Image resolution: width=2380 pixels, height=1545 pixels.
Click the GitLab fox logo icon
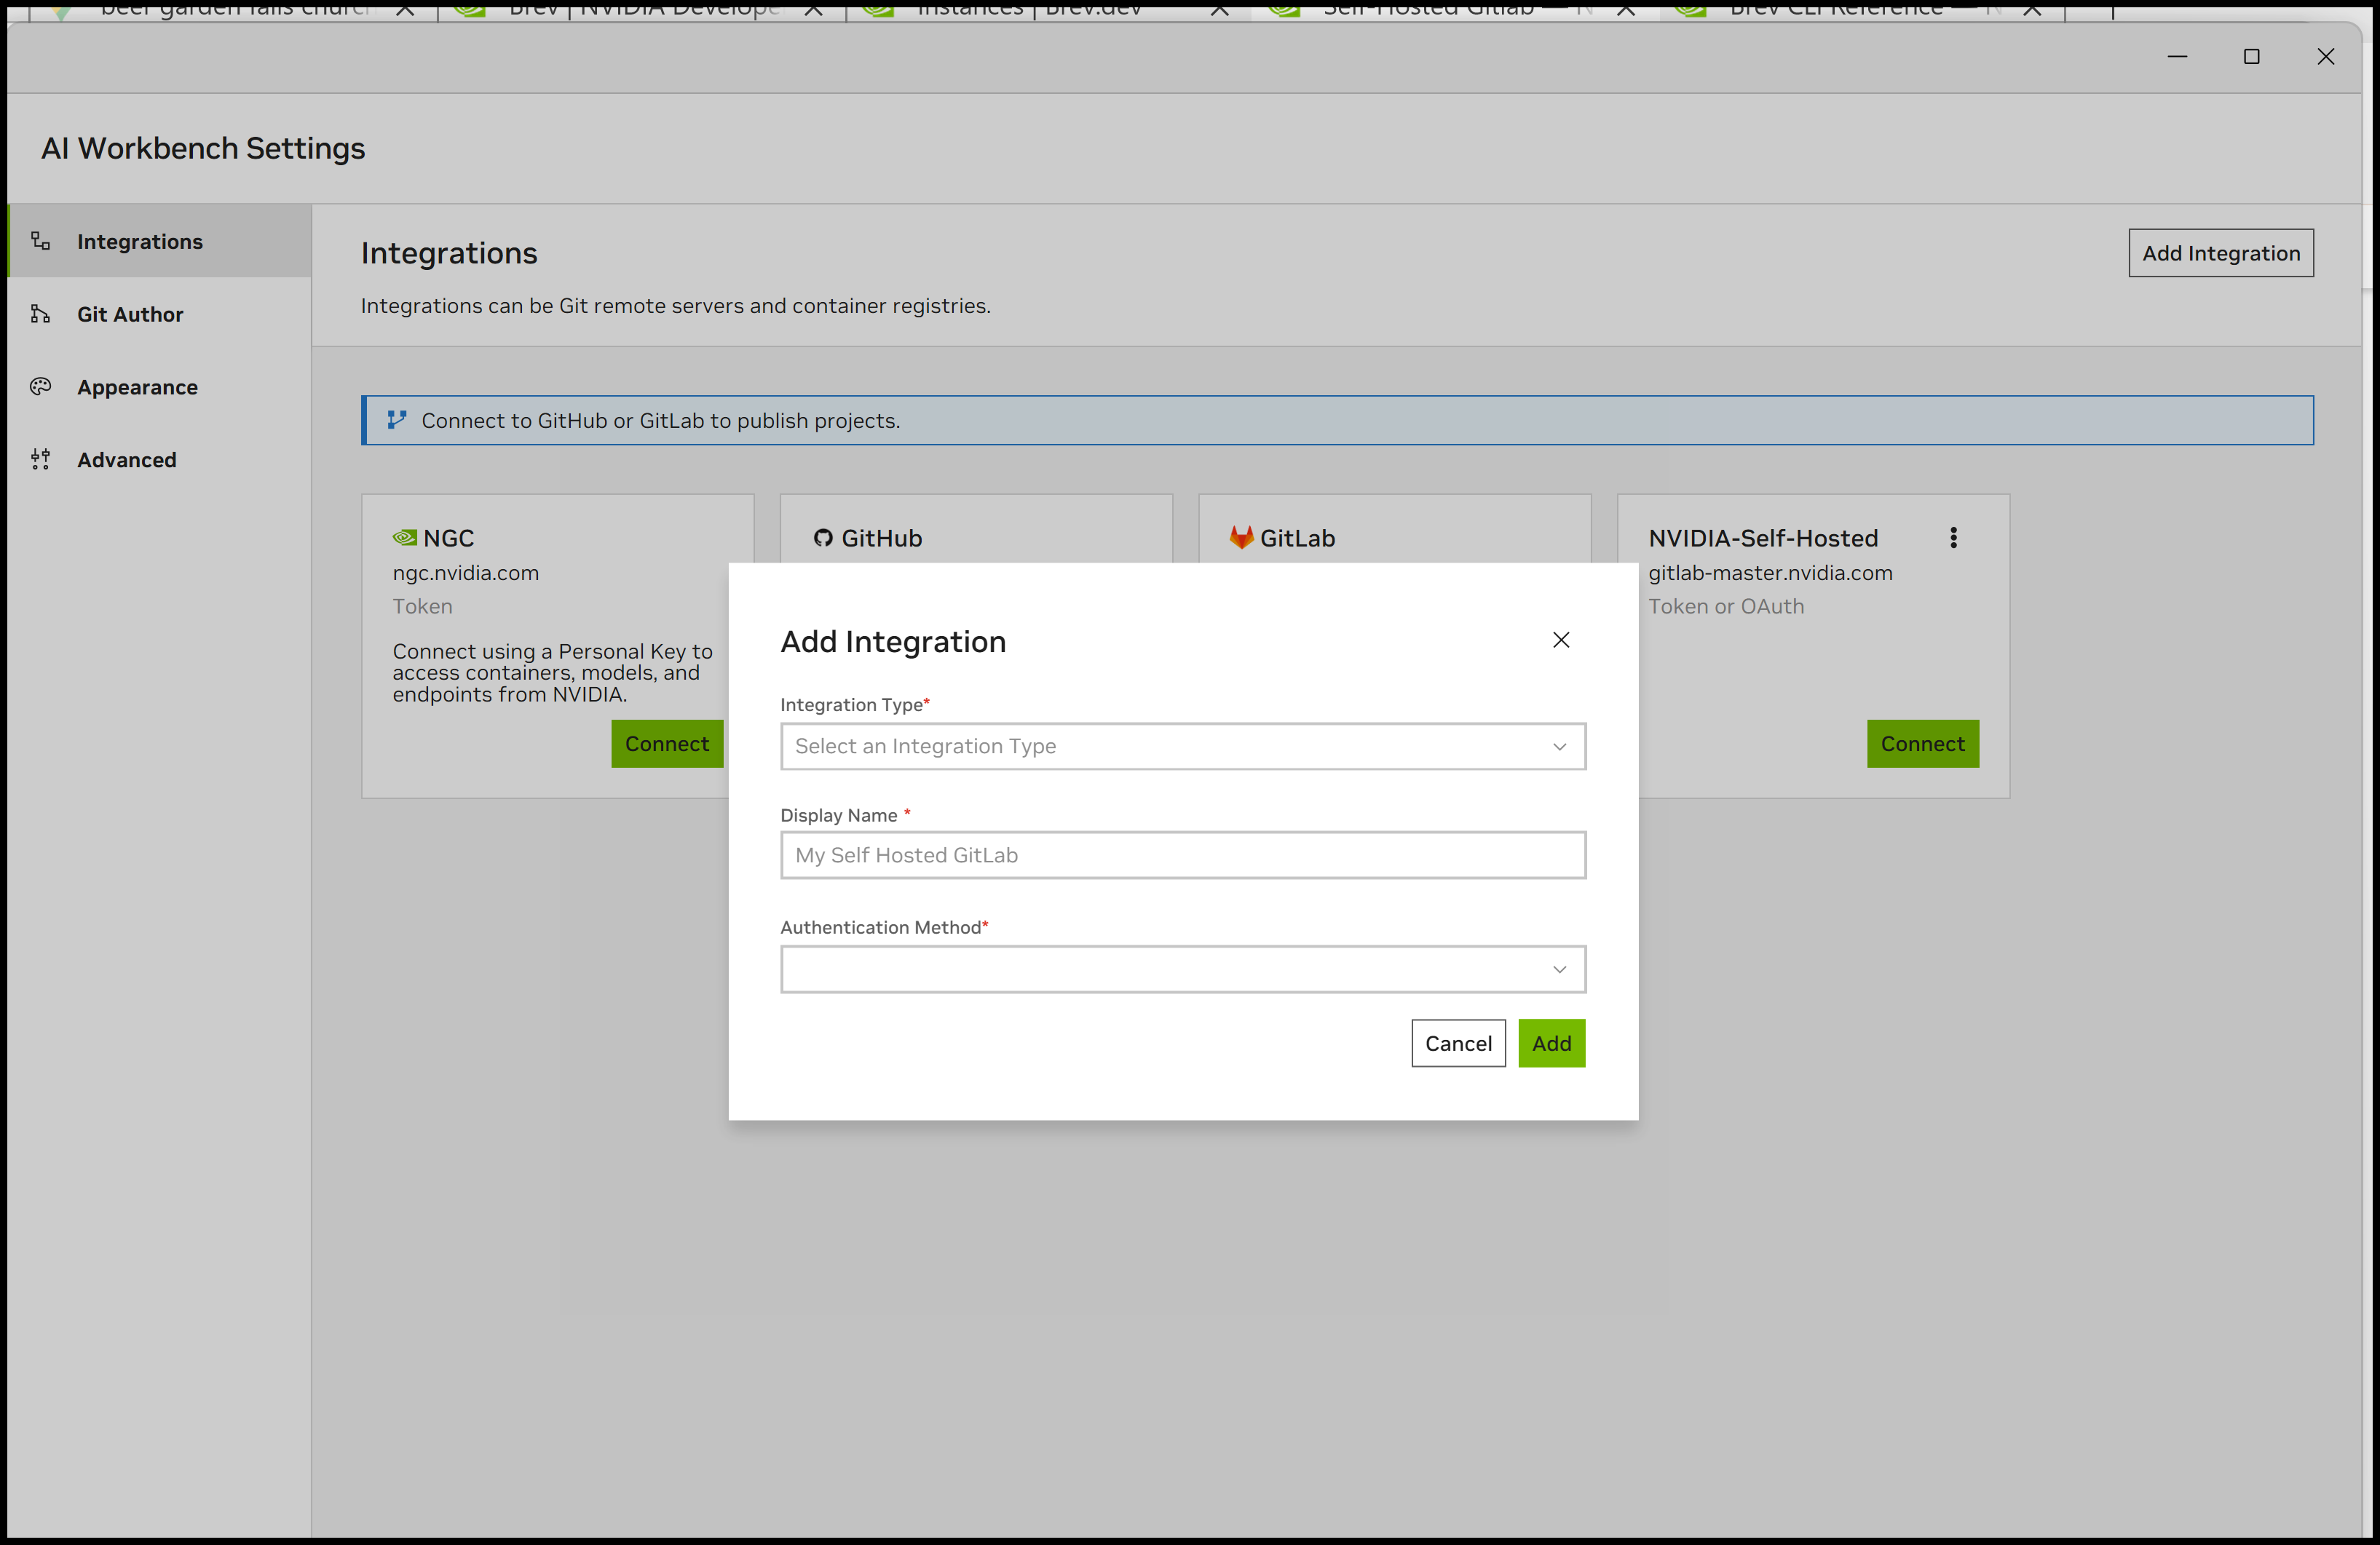point(1241,538)
